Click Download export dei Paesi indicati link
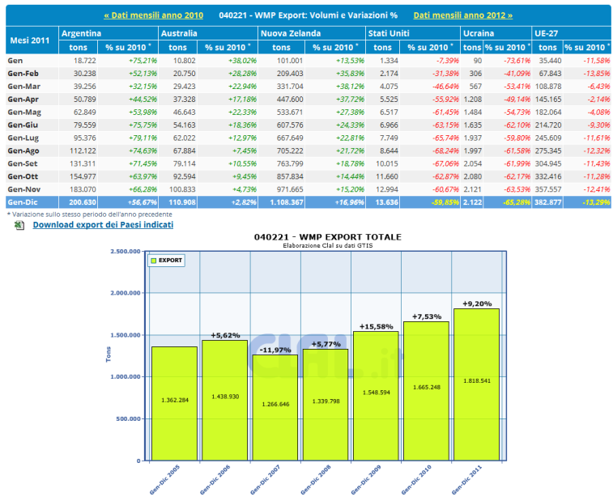 (x=103, y=224)
